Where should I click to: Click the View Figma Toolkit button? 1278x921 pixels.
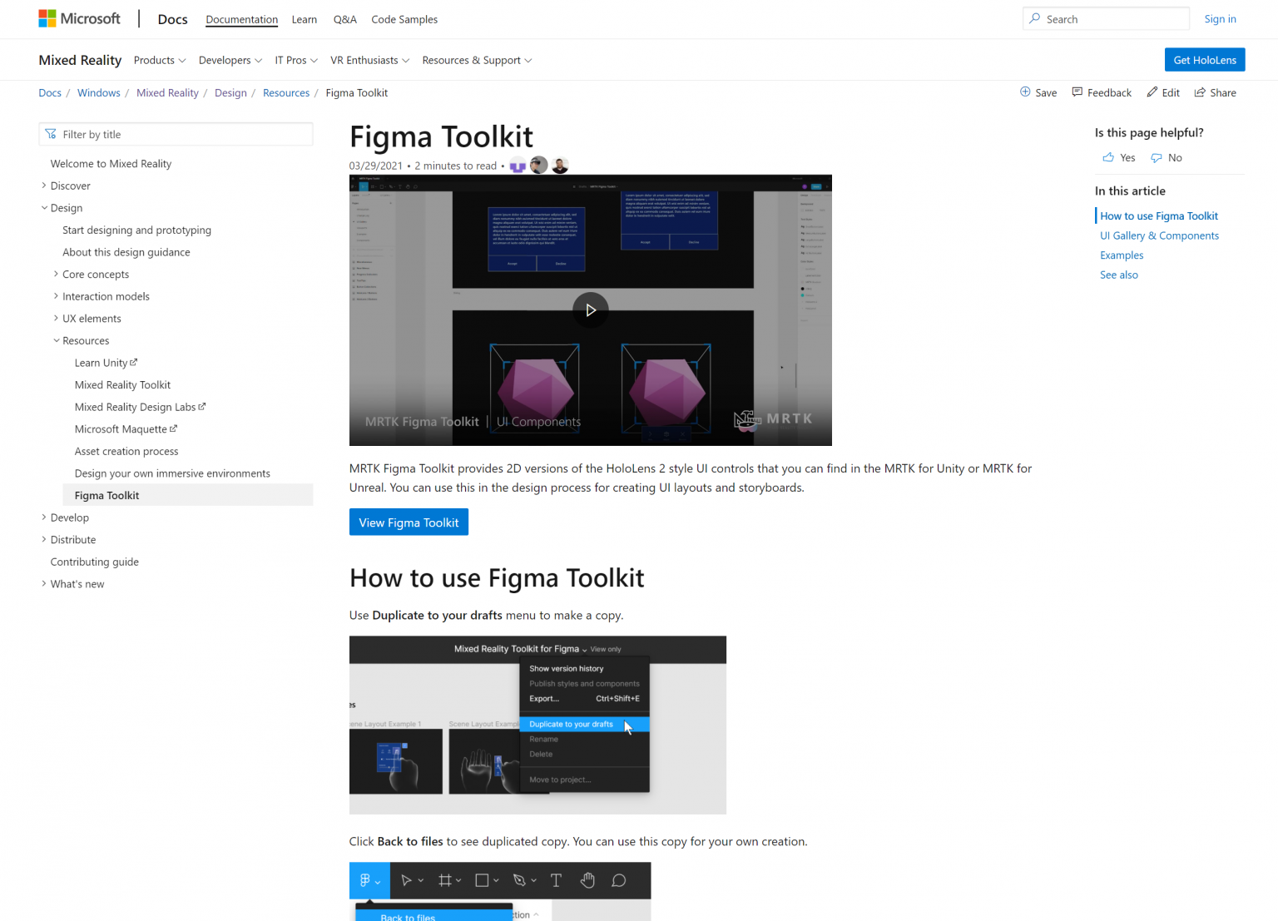point(409,522)
